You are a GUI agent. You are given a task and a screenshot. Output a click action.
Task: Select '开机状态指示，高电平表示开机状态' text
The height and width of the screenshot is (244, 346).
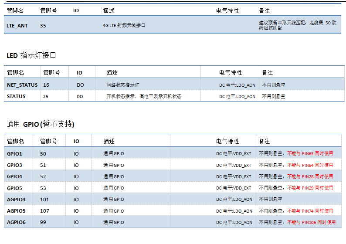pyautogui.click(x=144, y=96)
